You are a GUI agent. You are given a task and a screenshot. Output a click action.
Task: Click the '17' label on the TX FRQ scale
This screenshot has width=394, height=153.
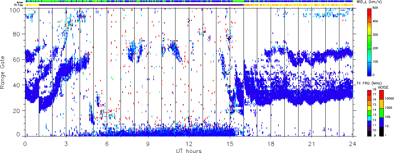[374, 95]
